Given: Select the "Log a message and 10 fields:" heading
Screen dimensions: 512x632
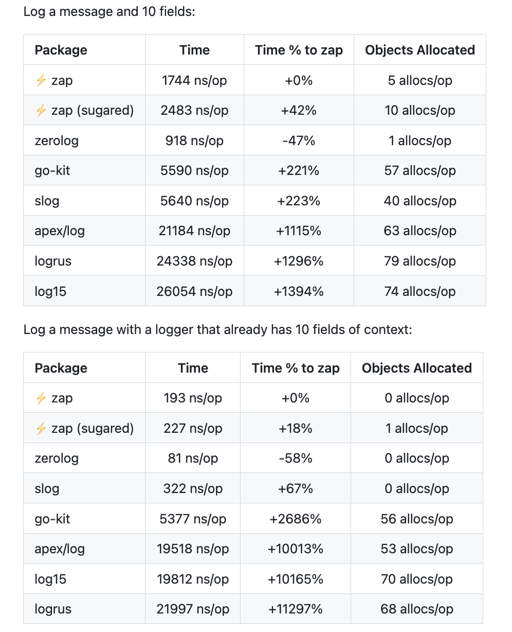Looking at the screenshot, I should click(109, 11).
